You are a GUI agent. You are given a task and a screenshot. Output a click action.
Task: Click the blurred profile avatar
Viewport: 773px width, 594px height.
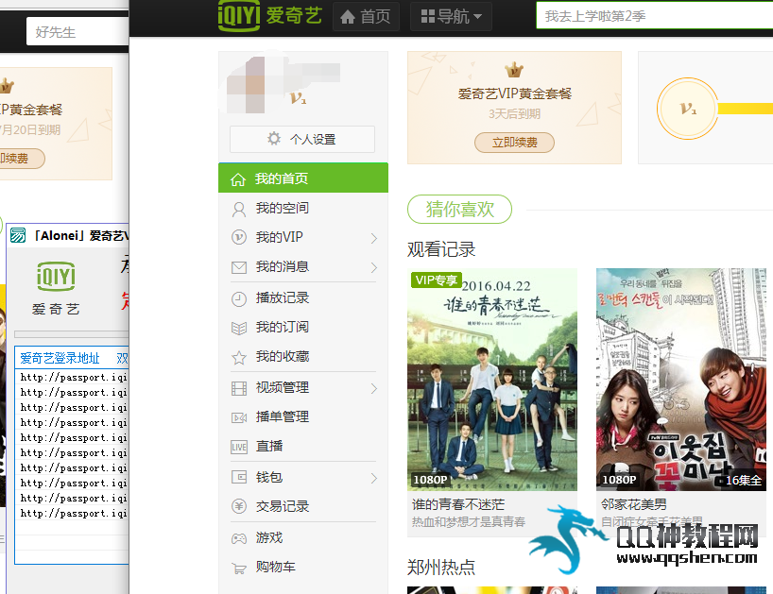coord(256,84)
